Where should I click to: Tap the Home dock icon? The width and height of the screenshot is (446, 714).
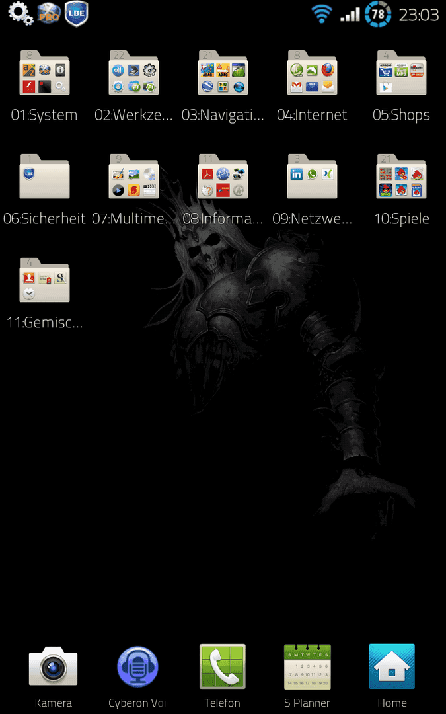click(x=392, y=666)
